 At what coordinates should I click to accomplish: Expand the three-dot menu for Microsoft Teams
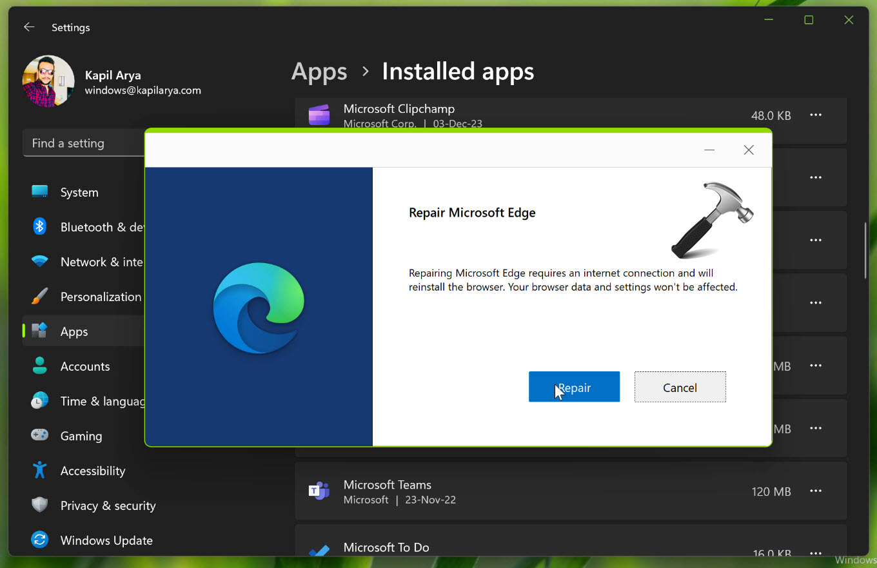tap(815, 491)
